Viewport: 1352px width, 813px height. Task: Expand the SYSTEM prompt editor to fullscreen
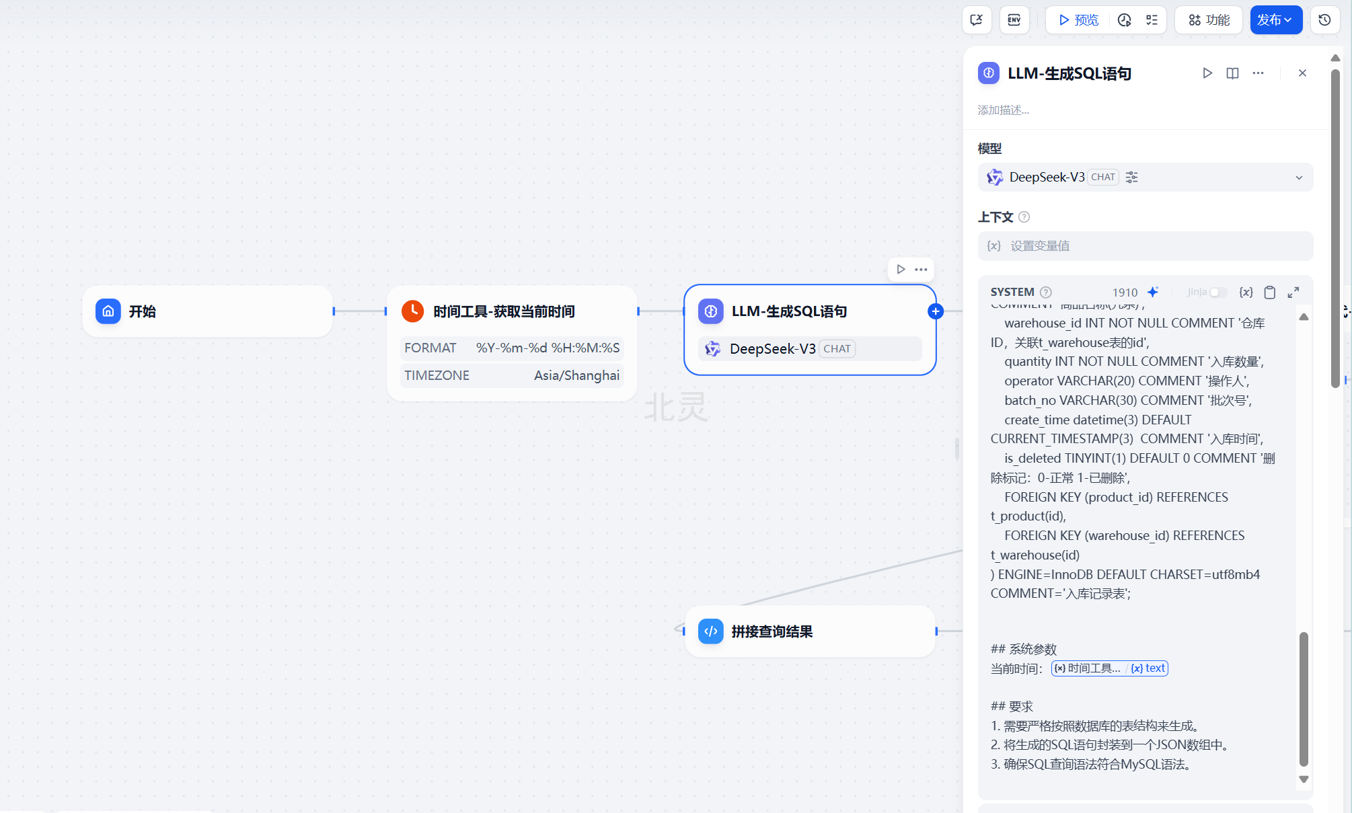1293,292
